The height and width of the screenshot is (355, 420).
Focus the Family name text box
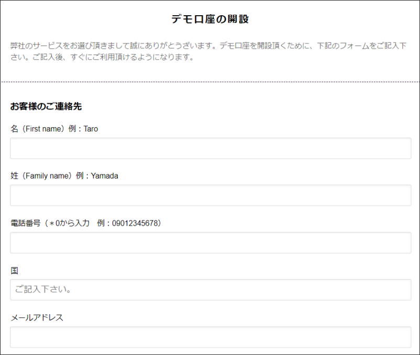[x=210, y=195]
